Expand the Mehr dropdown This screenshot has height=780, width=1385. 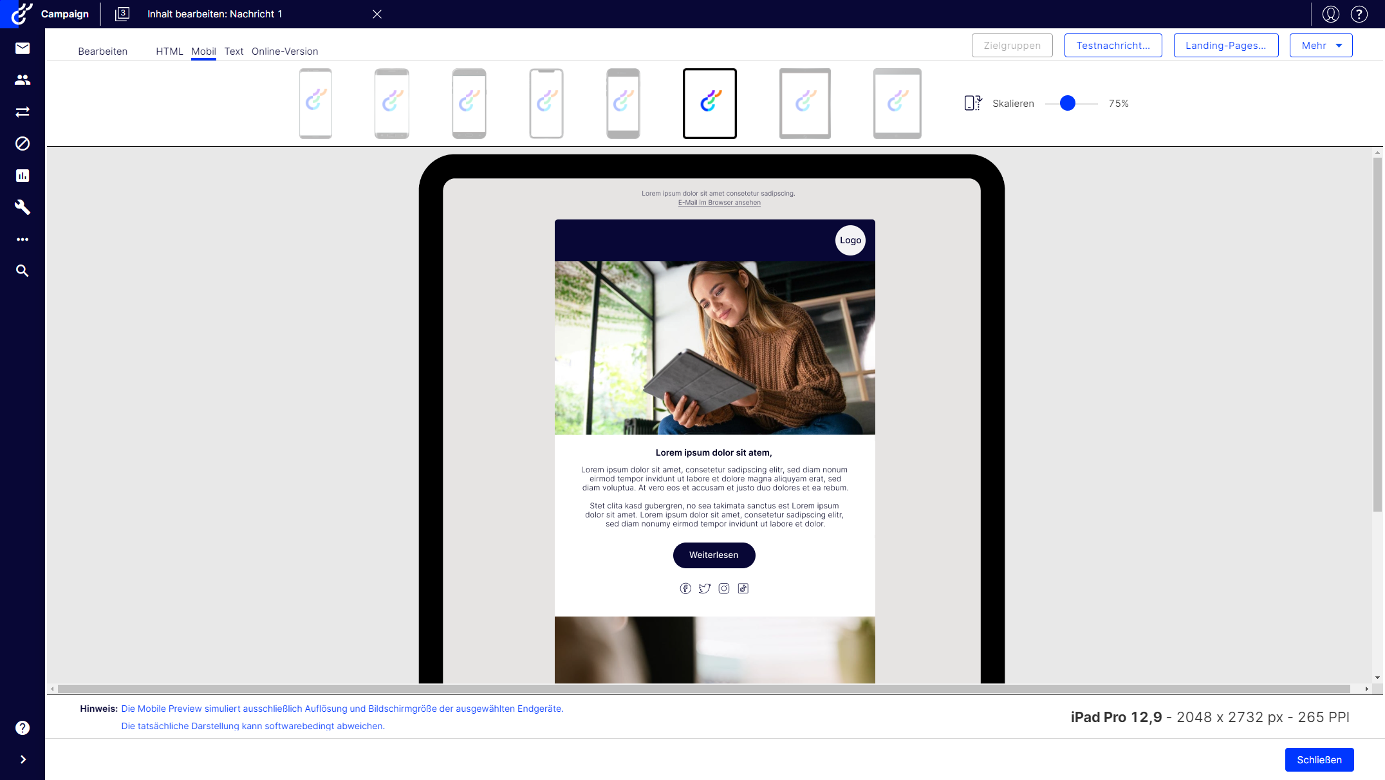pyautogui.click(x=1321, y=46)
